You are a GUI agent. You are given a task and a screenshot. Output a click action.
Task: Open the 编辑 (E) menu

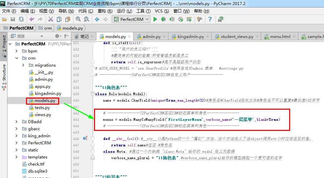(28, 11)
